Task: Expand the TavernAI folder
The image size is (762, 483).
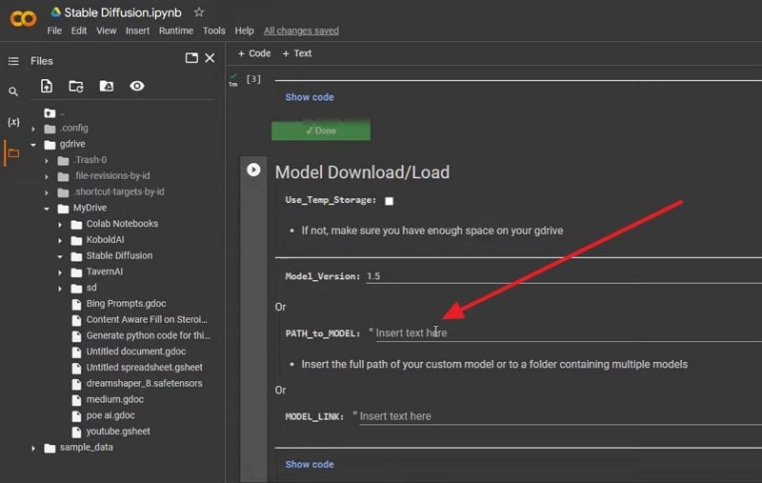Action: [x=60, y=272]
